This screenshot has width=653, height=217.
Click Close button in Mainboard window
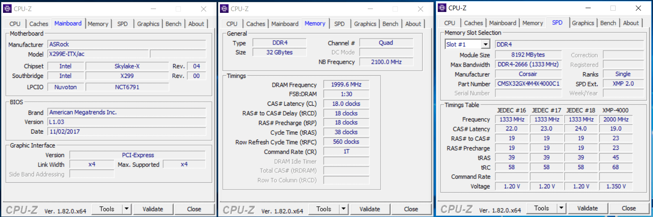pos(194,209)
